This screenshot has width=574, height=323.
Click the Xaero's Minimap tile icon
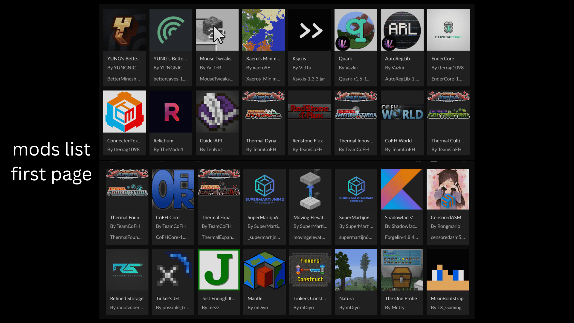tap(263, 30)
